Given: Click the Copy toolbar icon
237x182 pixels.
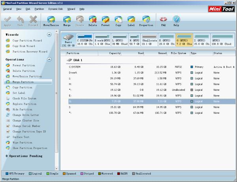Looking at the screenshot, I should tap(118, 19).
